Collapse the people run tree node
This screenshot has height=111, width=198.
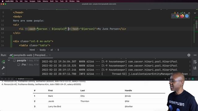pos(9,60)
